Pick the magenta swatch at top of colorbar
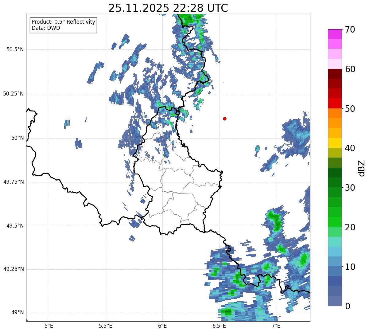 [x=335, y=34]
